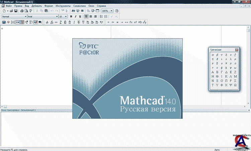Click the Mathcad 14.0 splash screen
This screenshot has width=251, height=151.
[128, 78]
